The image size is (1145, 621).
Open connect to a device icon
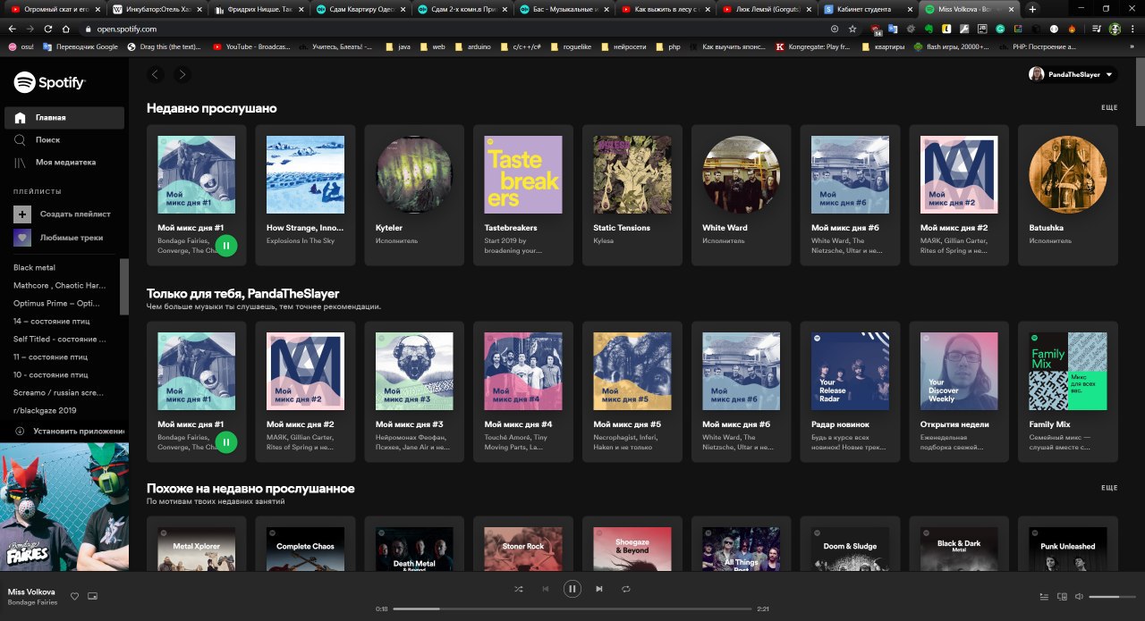tap(1062, 596)
